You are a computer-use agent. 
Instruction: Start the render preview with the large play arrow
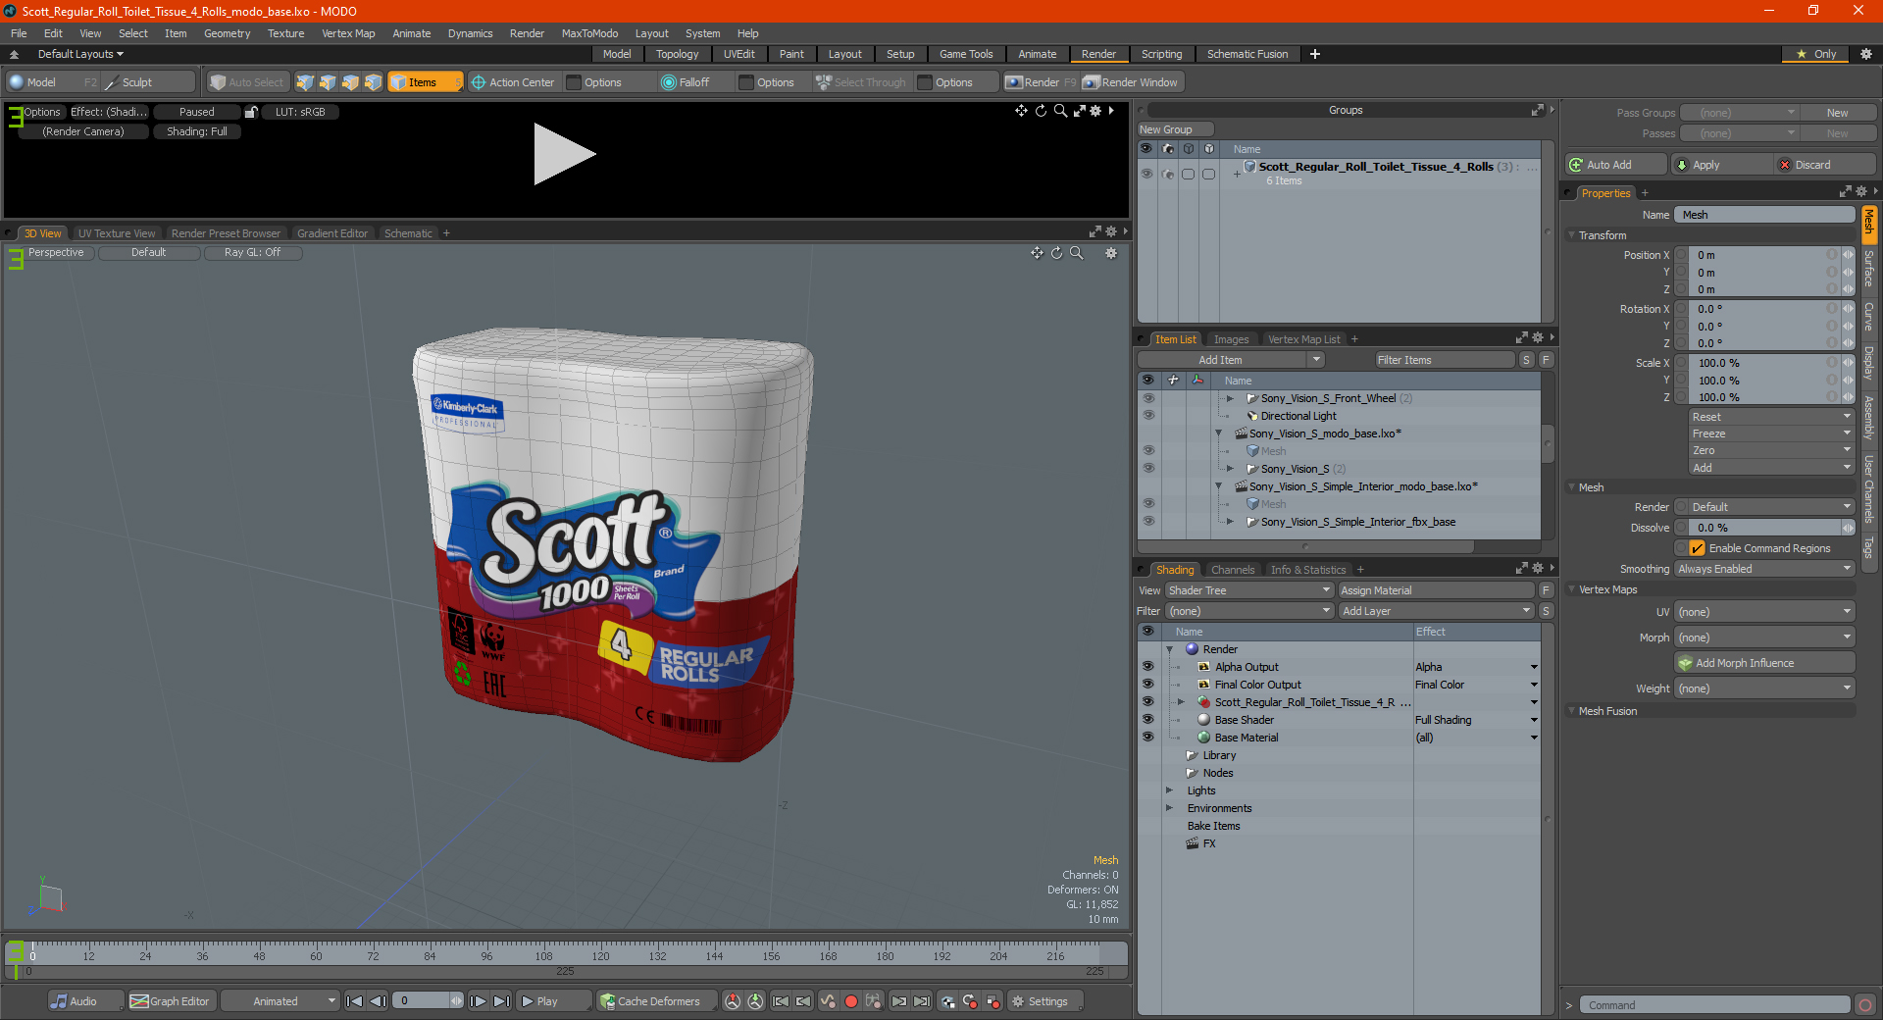point(564,154)
